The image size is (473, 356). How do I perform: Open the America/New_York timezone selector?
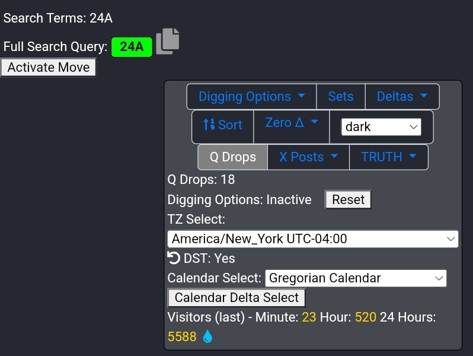tap(313, 239)
